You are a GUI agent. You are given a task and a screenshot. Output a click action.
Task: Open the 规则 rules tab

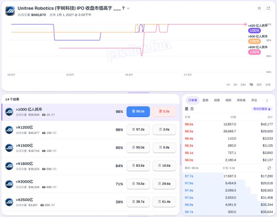click(228, 100)
